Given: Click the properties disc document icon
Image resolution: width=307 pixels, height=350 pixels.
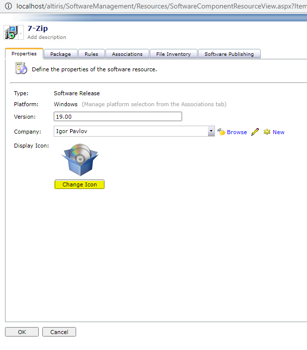Looking at the screenshot, I should pos(21,68).
